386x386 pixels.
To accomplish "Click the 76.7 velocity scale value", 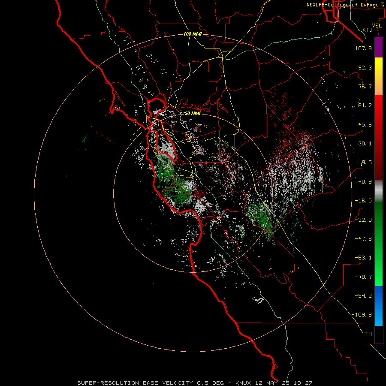I will click(365, 86).
